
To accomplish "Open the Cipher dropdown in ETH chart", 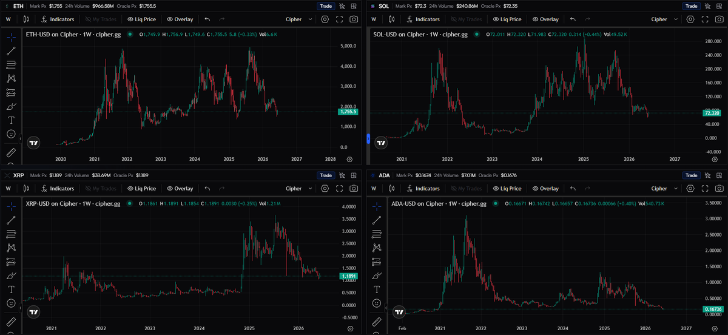I will 299,19.
